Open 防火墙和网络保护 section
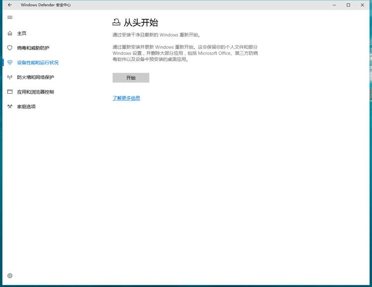The image size is (372, 287). (35, 77)
